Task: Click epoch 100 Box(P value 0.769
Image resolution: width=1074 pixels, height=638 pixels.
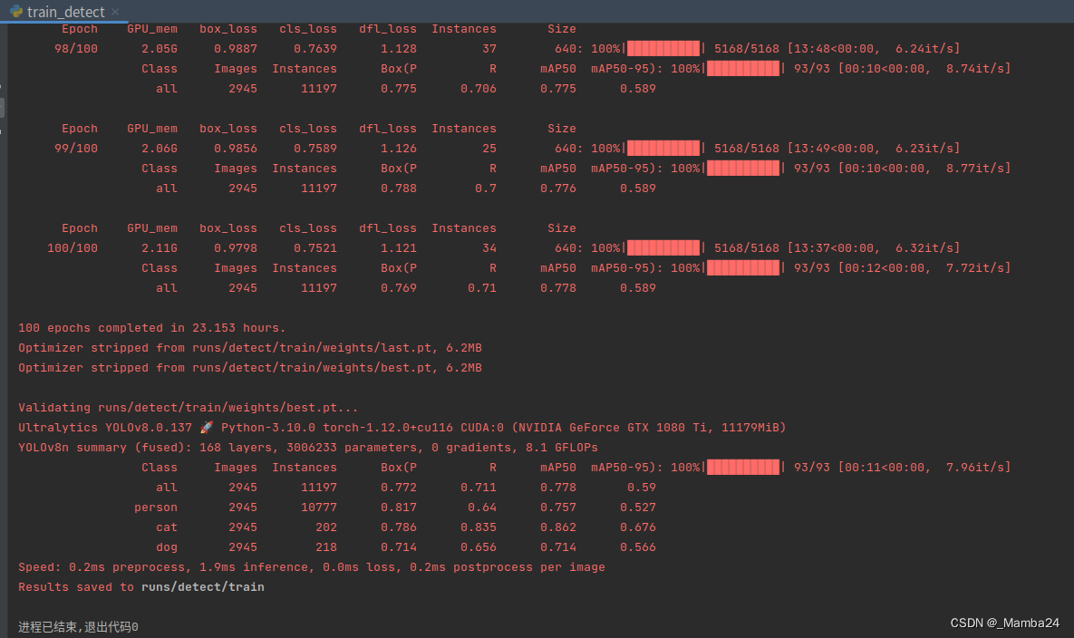Action: click(399, 288)
